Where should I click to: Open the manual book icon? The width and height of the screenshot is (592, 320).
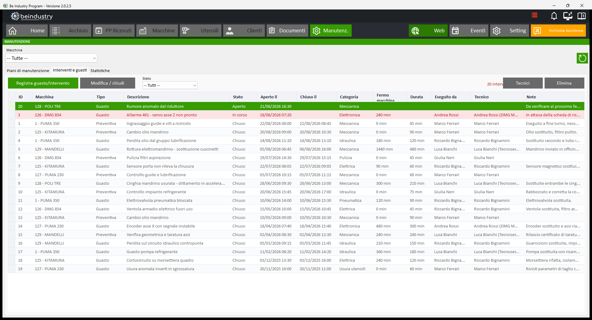click(x=581, y=16)
